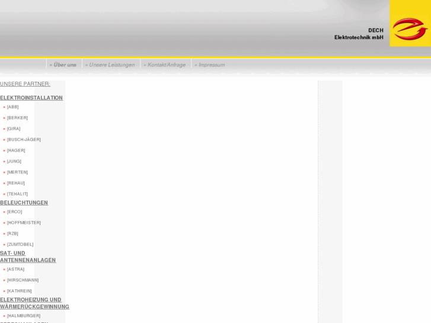
Task: Open the [ZUMTOBEL] partner link
Action: 20,244
